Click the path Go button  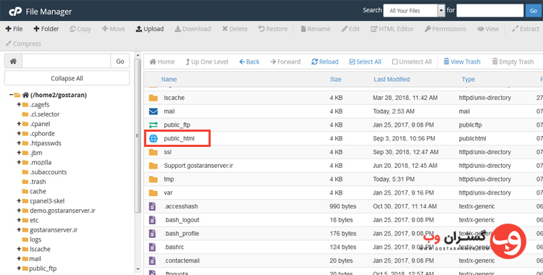120,62
